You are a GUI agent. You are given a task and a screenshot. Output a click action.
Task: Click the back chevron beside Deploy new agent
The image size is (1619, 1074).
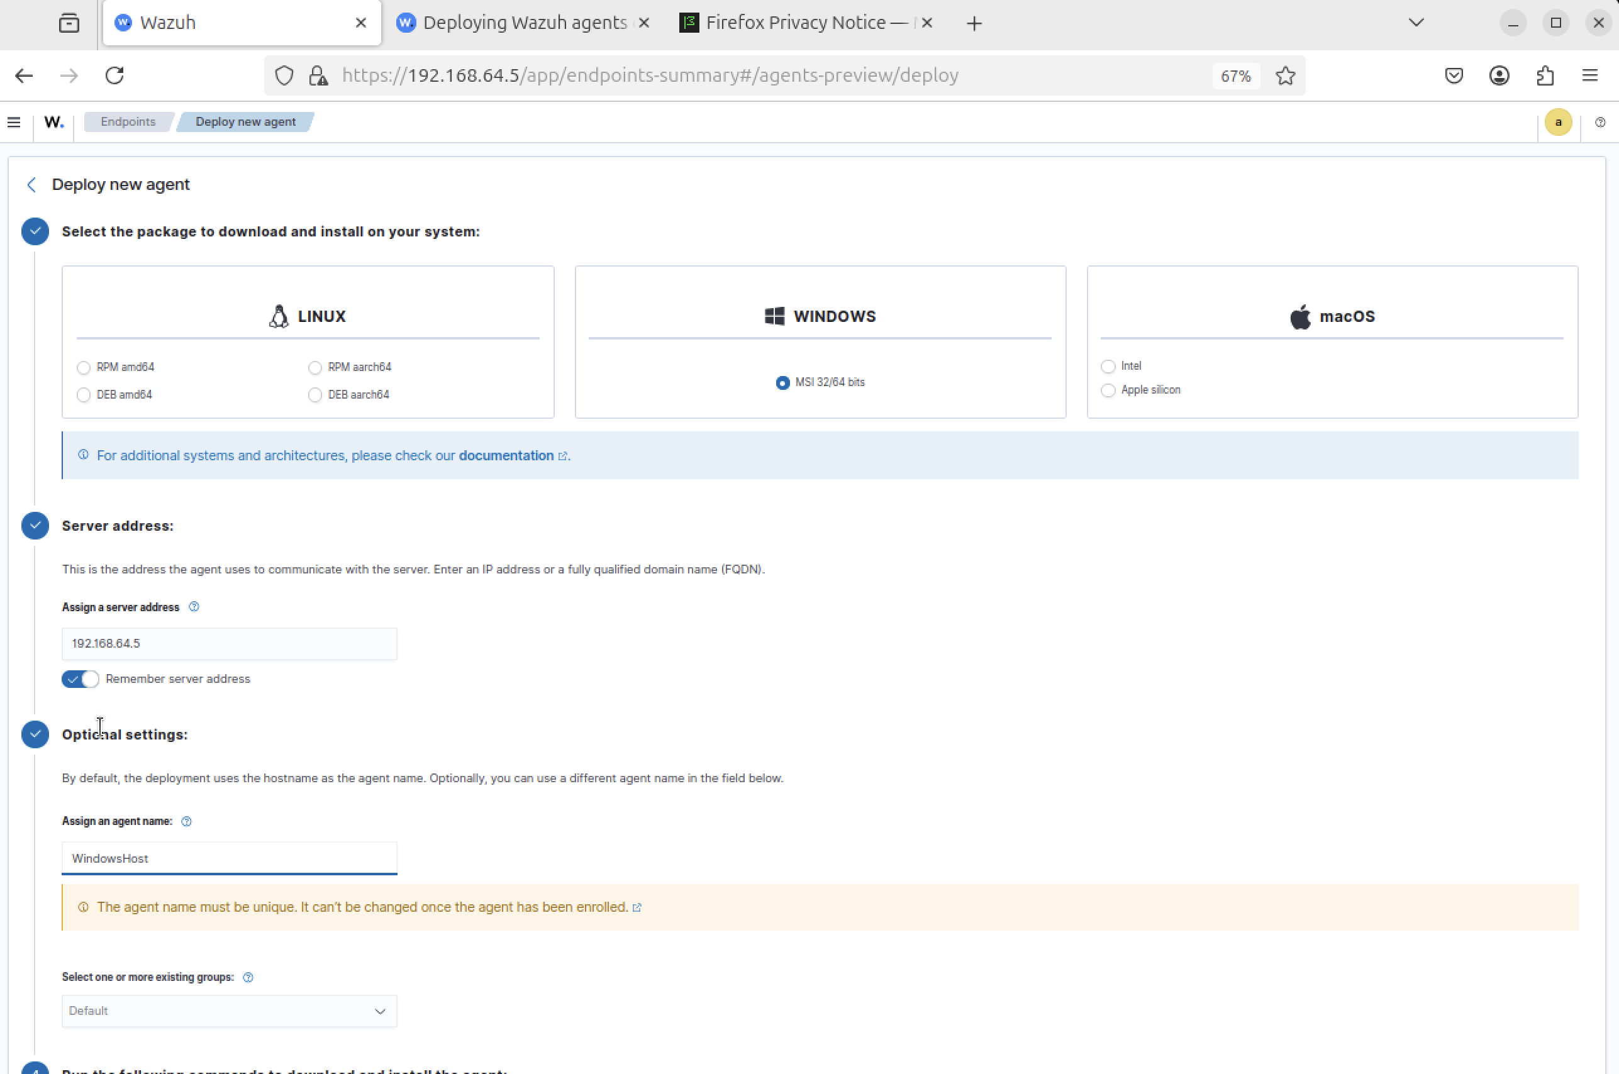pyautogui.click(x=31, y=185)
